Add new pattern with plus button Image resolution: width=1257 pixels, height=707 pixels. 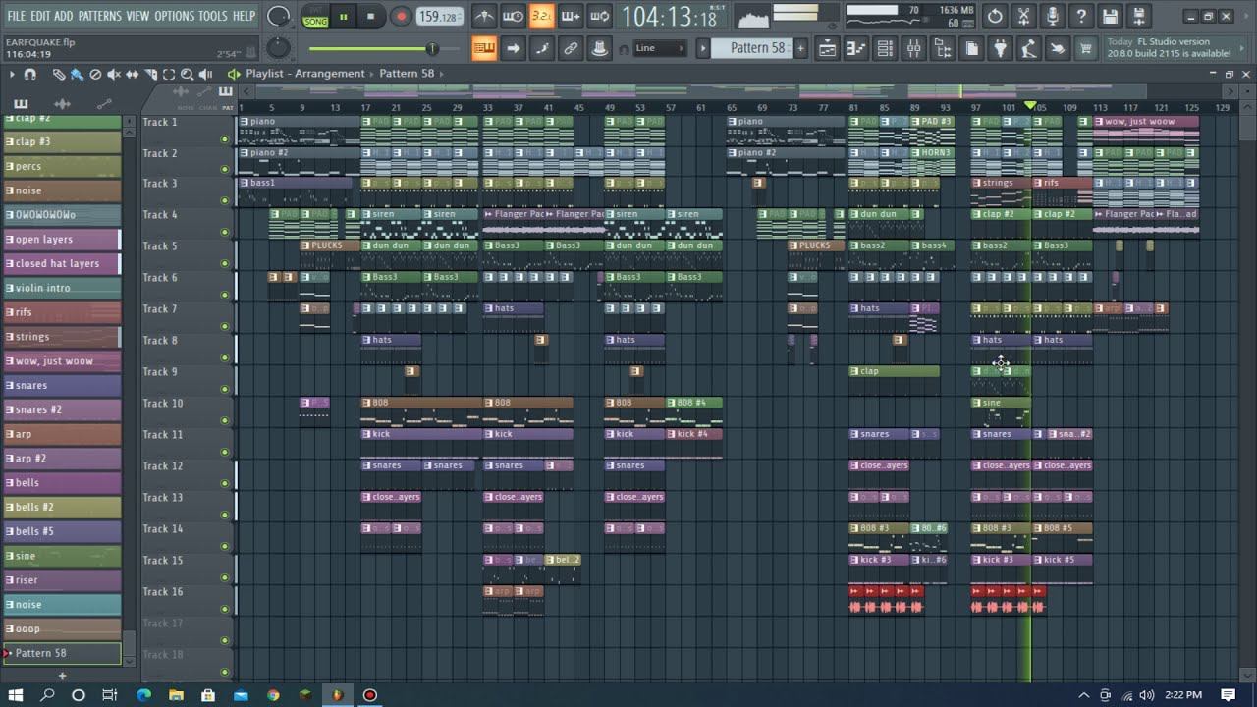click(x=800, y=48)
